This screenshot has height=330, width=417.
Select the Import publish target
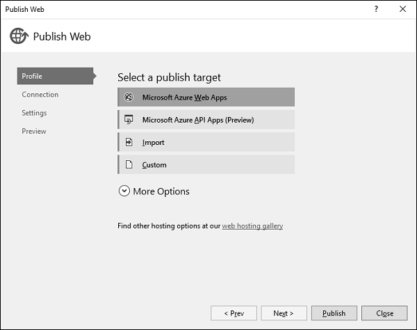[206, 142]
